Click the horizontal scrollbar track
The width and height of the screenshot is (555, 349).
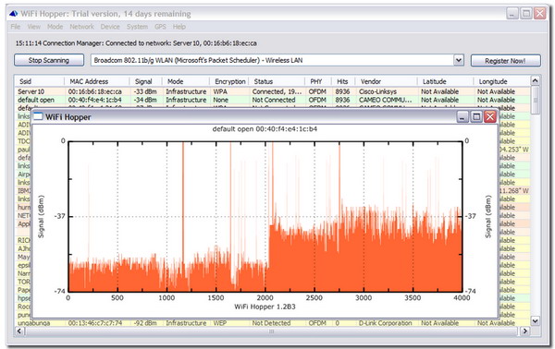click(x=271, y=331)
